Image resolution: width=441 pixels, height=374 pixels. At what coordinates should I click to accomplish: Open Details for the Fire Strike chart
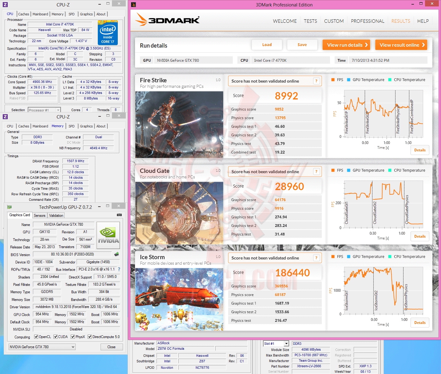[x=420, y=150]
